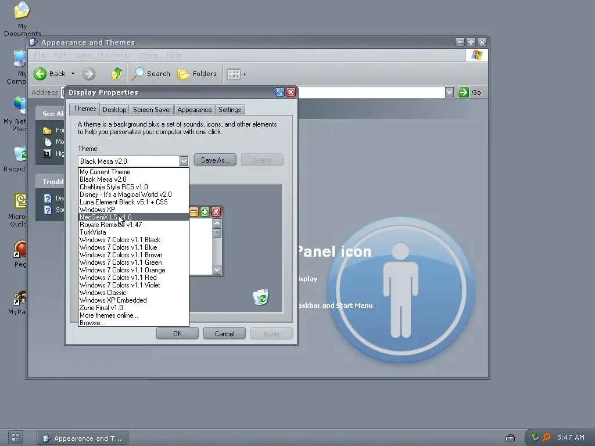The height and width of the screenshot is (446, 595).
Task: Select Windows 7 Colors v1.1 Violet
Action: click(134, 285)
